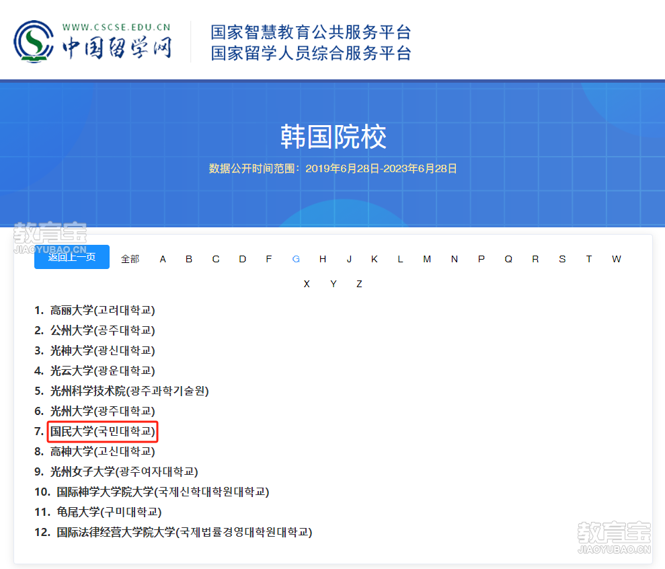Image resolution: width=665 pixels, height=569 pixels.
Task: Filter schools by letter R
Action: [x=536, y=259]
